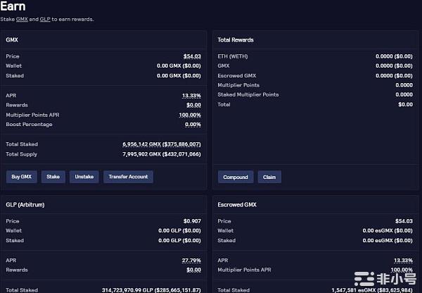Click the GLP APR 27.79% value
Viewport: 422px width, 293px height.
(191, 260)
